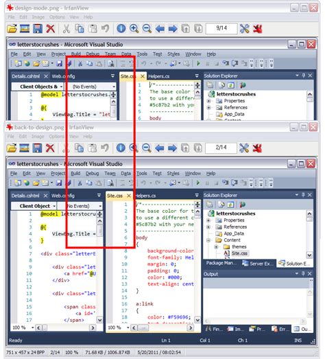Click 5/20/2011 / 08:02:54 status entry
Viewport: 325px width, 359px height.
[x=159, y=352]
